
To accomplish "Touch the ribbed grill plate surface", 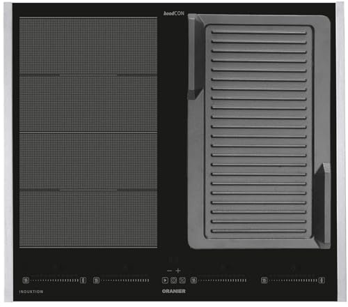I will (x=259, y=132).
